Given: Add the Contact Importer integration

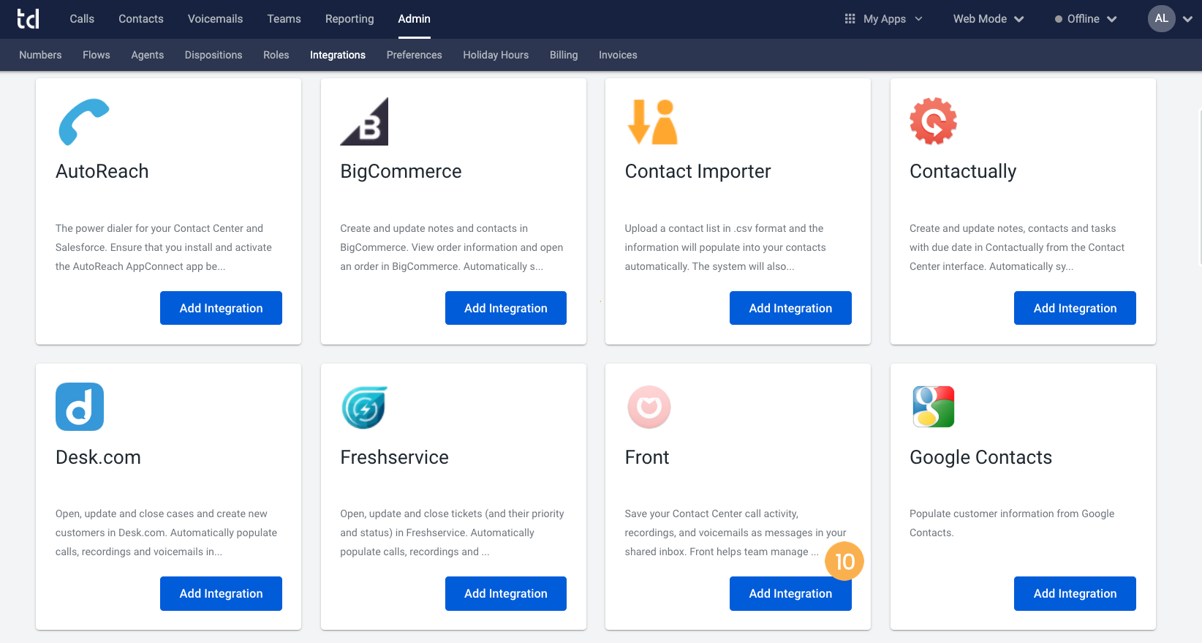Looking at the screenshot, I should (x=790, y=308).
